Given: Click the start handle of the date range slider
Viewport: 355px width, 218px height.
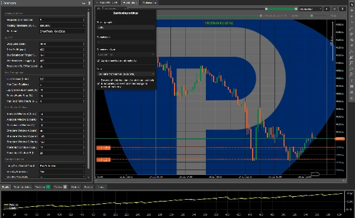Looking at the screenshot, I should click(x=266, y=9).
